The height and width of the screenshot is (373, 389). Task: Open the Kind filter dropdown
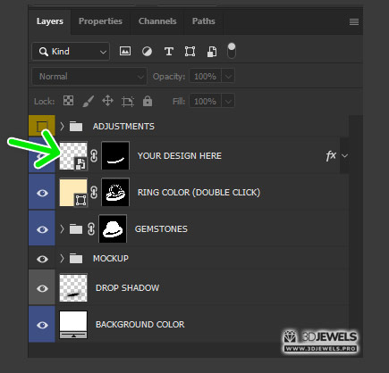pyautogui.click(x=71, y=52)
